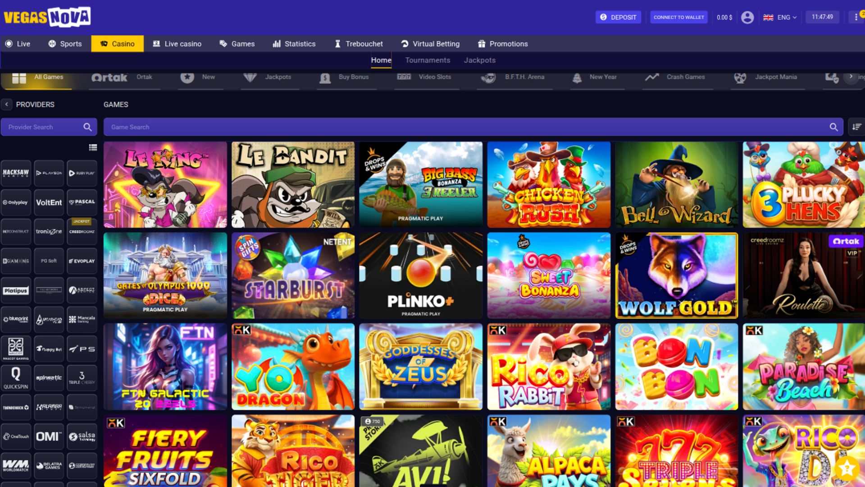The height and width of the screenshot is (487, 865).
Task: Collapse the Providers panel with back arrow
Action: coord(7,104)
